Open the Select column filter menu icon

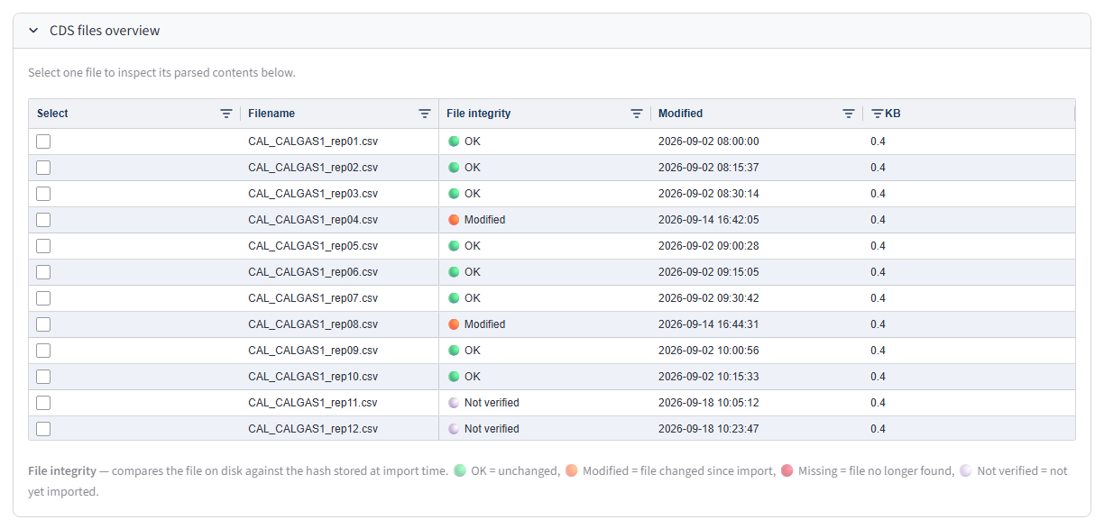click(x=226, y=114)
